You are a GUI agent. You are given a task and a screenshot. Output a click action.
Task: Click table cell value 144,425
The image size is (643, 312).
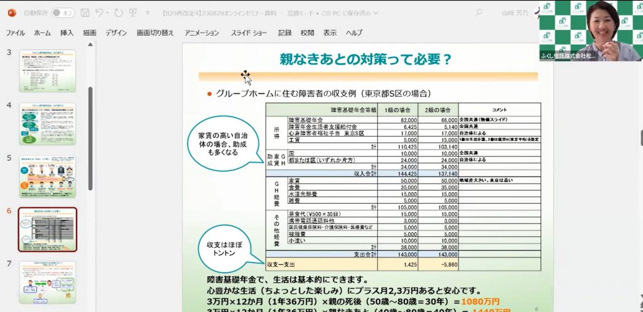pyautogui.click(x=406, y=174)
